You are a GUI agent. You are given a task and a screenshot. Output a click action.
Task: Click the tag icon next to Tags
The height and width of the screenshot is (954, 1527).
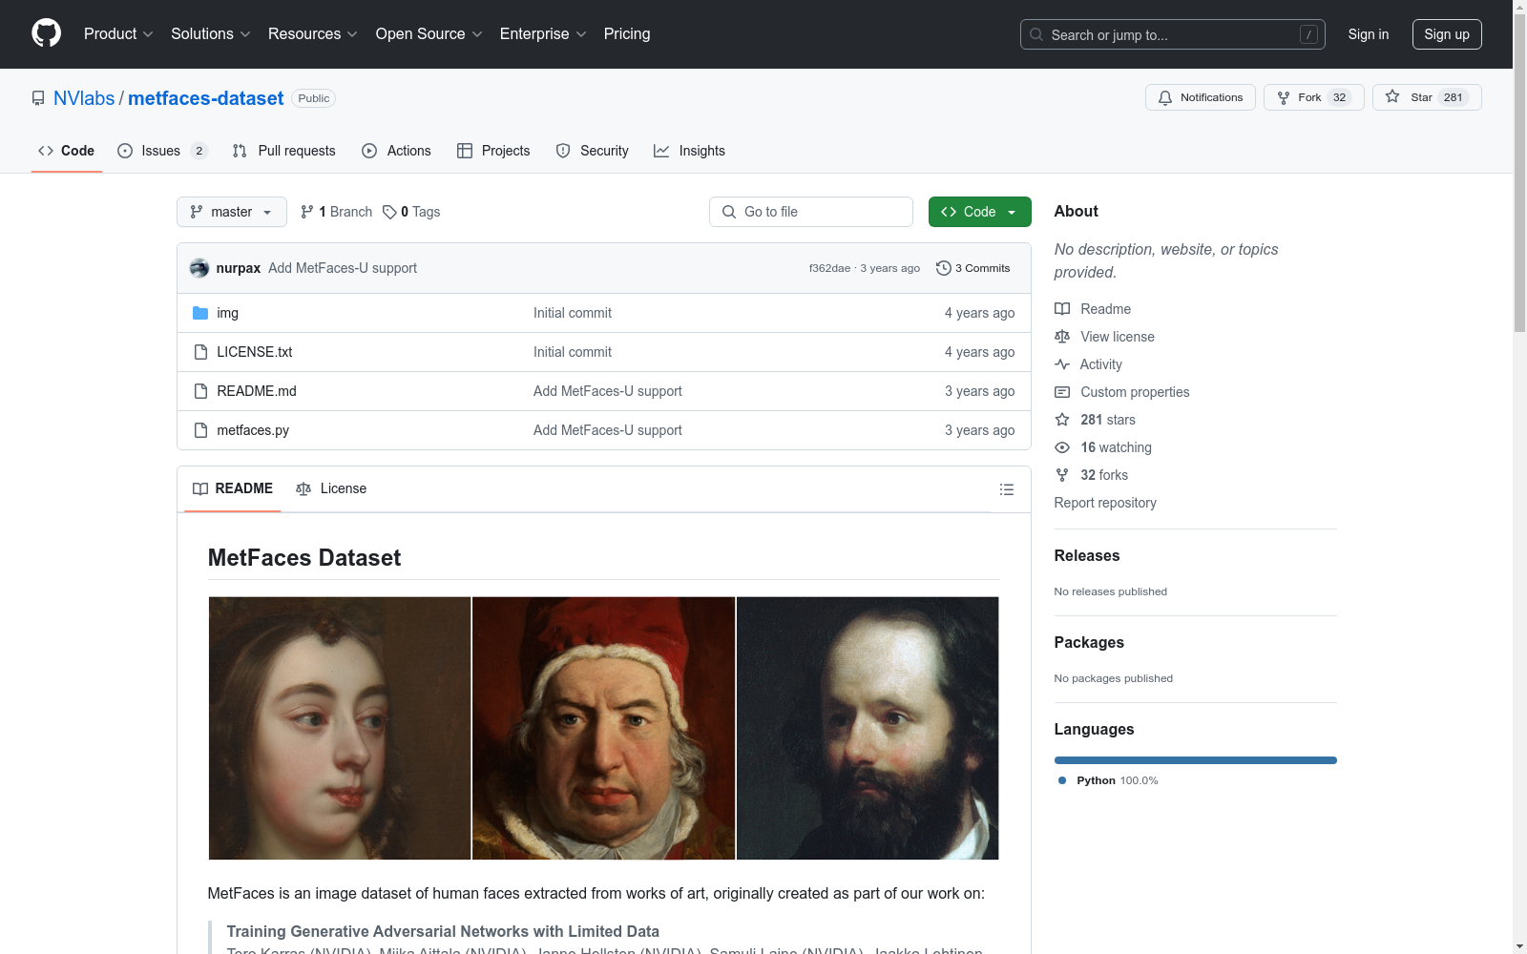click(x=389, y=212)
